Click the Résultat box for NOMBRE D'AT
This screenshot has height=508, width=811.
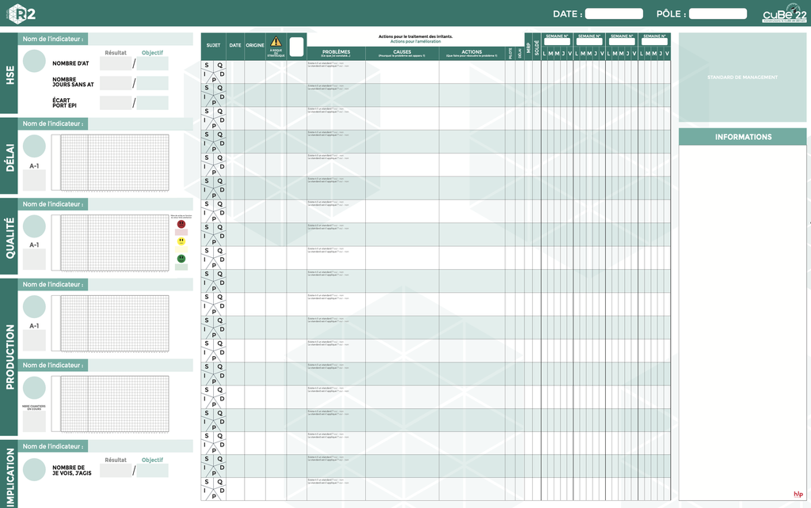(x=116, y=63)
